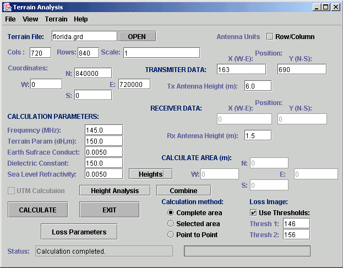Click the Dielectric Constant field
The height and width of the screenshot is (268, 343).
(x=104, y=163)
